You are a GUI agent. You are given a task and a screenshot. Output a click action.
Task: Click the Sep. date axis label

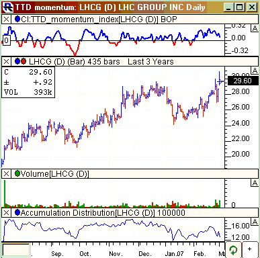pos(57,254)
